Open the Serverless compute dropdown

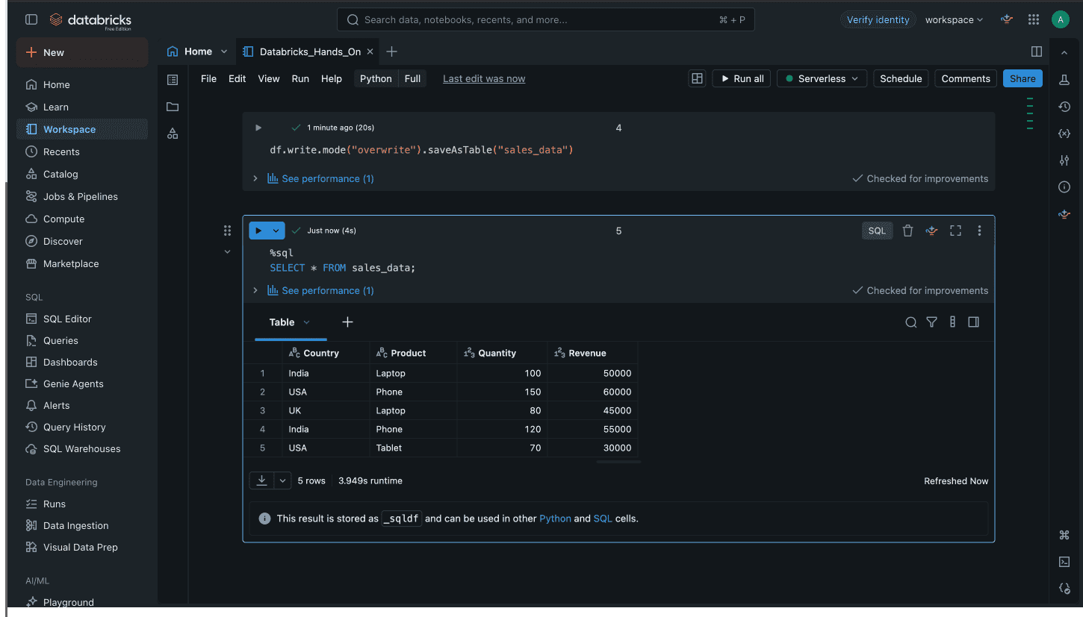tap(822, 79)
